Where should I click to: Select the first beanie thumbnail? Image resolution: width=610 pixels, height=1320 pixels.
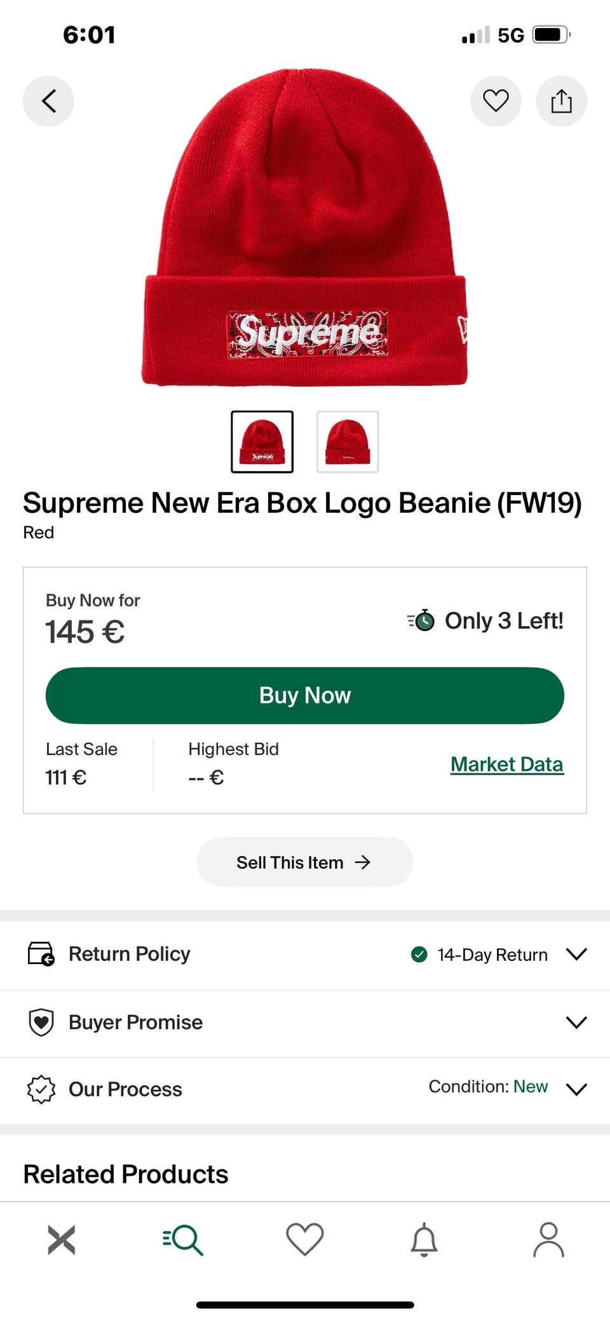coord(262,442)
